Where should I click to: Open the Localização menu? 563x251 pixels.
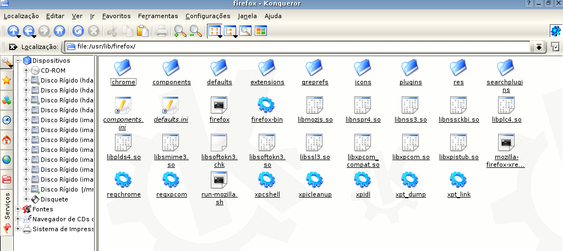pos(21,16)
